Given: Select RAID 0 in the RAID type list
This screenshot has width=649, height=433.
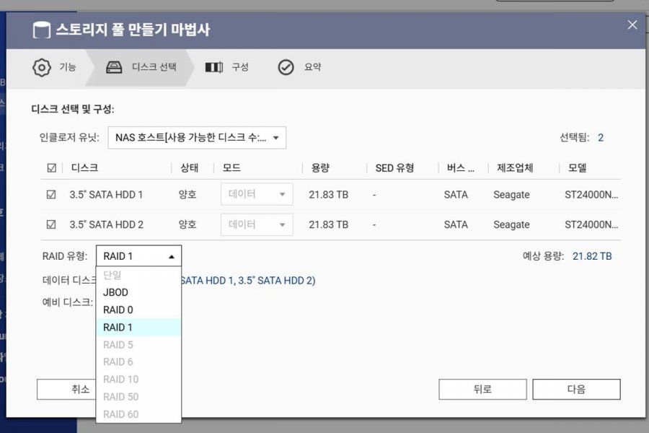Looking at the screenshot, I should pos(138,310).
